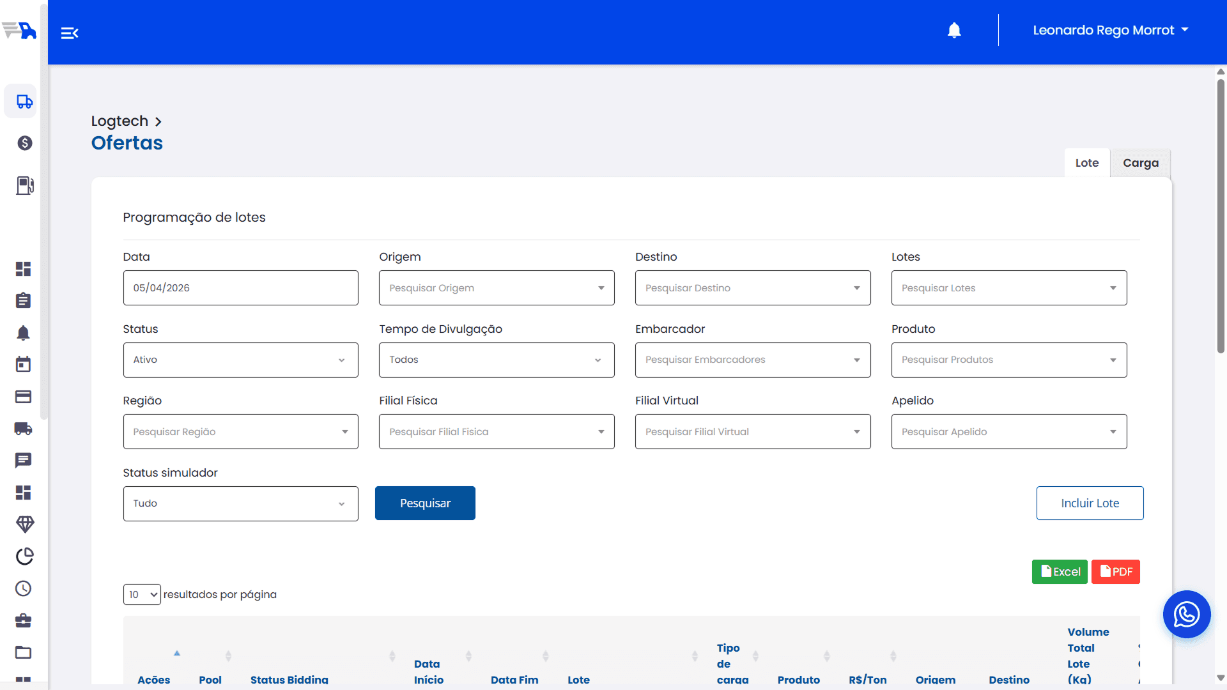
Task: Open the chat message sidebar icon
Action: pyautogui.click(x=24, y=461)
